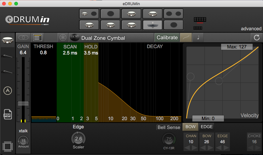Click the right velocity curve control handle
The image size is (263, 155).
[219, 81]
